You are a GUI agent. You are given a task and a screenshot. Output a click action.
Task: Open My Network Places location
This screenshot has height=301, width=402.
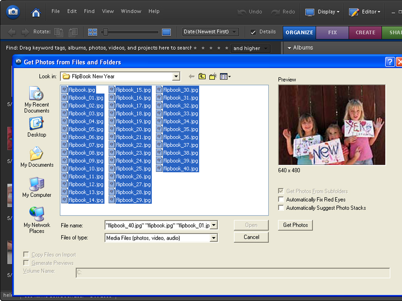[37, 220]
